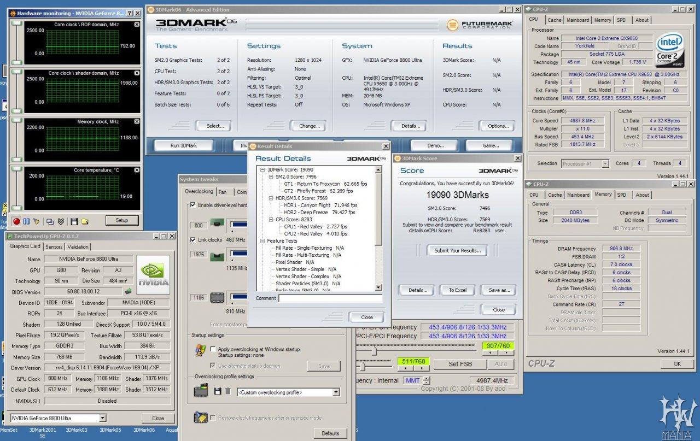Delete the overclocking profile trash icon
The image size is (700, 441).
(228, 391)
